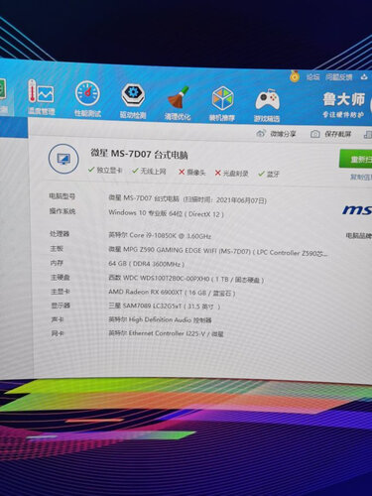Open the 清理优化 cleanup optimization tab
This screenshot has width=372, height=496.
pyautogui.click(x=178, y=103)
